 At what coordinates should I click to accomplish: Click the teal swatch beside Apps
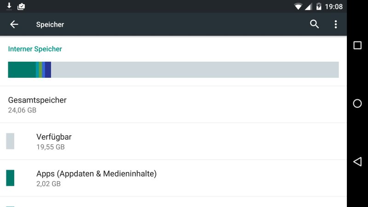click(10, 178)
